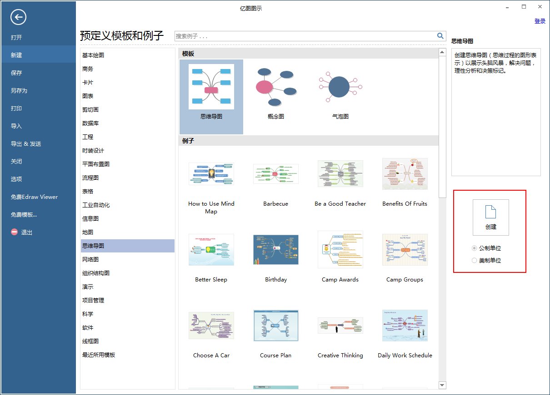Select the 思维导图 template icon

click(x=210, y=86)
